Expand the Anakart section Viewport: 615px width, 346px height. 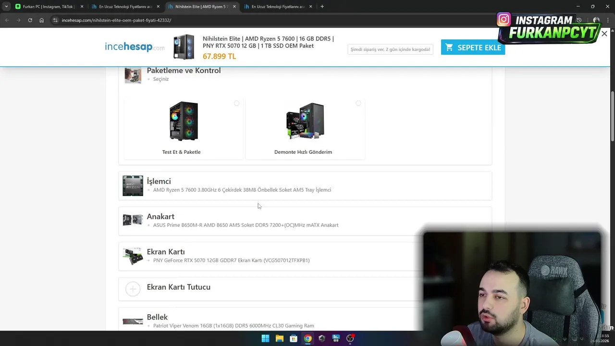point(305,221)
